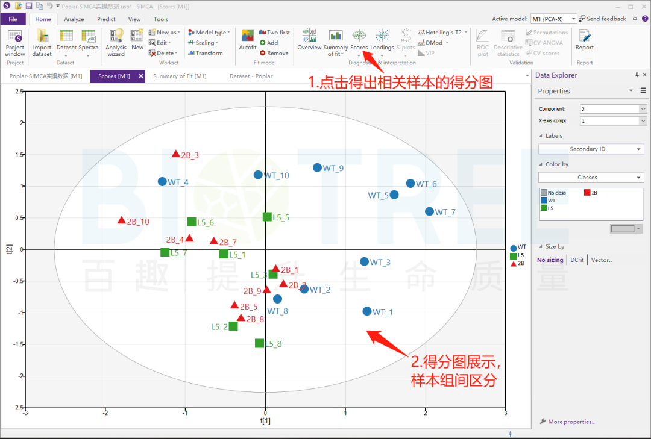
Task: Expand the Secondary ID labels dropdown
Action: tap(591, 149)
